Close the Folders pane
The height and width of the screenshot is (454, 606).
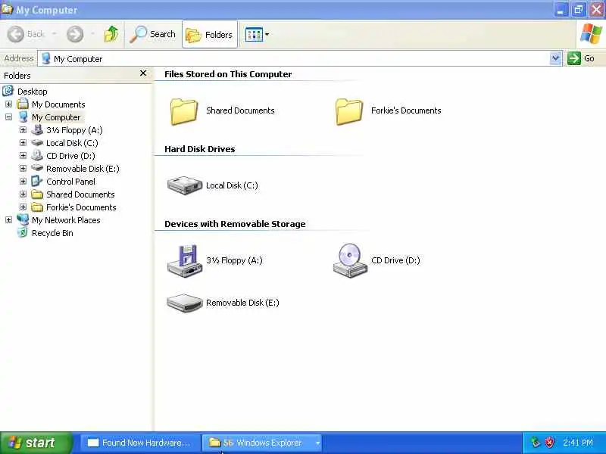pos(143,73)
